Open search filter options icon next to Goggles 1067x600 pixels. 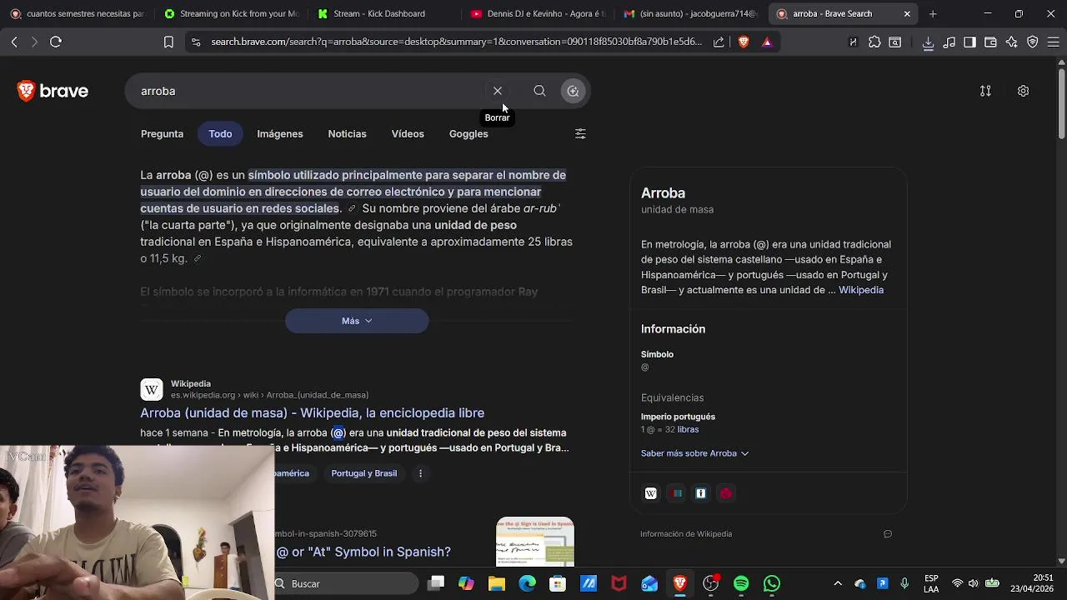point(580,133)
